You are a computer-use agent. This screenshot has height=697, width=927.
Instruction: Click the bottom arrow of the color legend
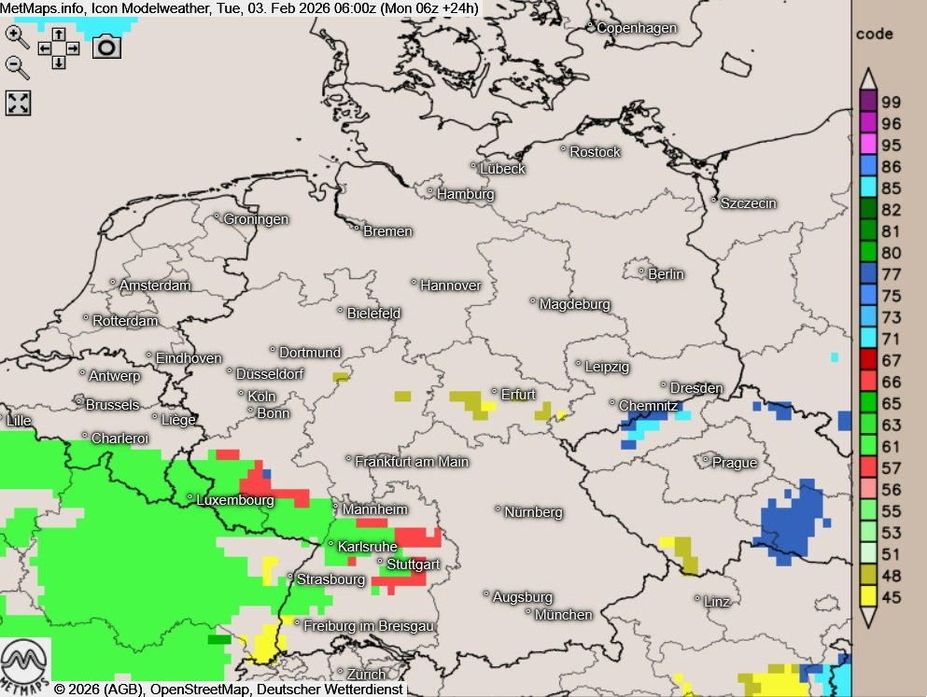(867, 618)
